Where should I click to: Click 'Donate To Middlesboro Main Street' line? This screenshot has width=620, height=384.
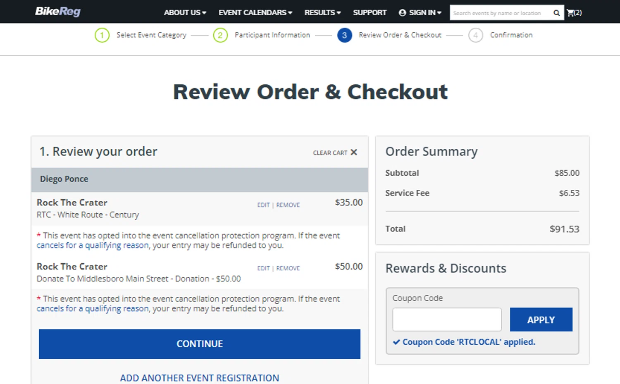point(138,279)
